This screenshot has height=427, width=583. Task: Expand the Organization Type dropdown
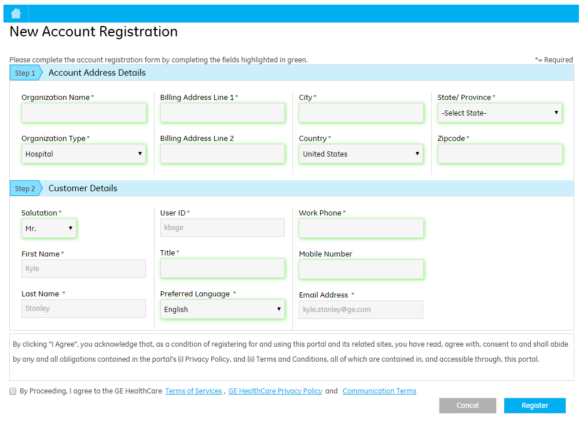coord(83,154)
